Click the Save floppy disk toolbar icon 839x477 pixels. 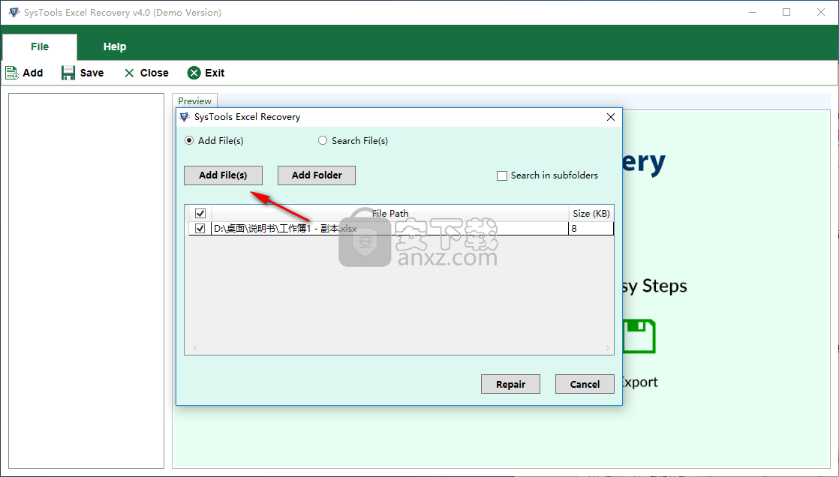[x=68, y=73]
